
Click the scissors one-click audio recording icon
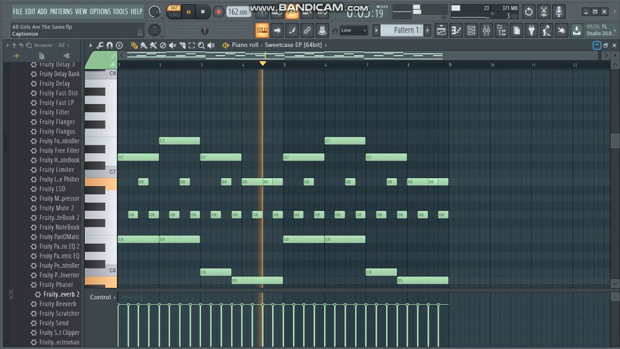click(x=544, y=12)
